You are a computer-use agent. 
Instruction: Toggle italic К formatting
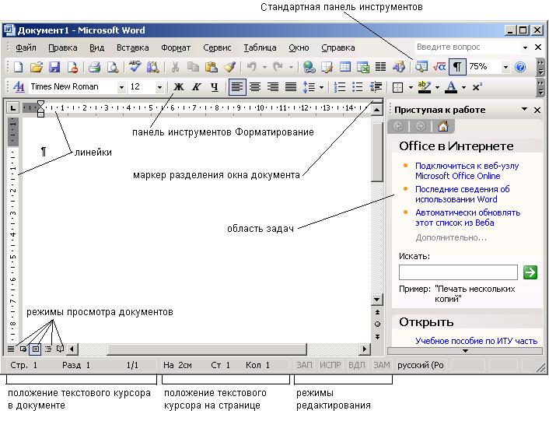(197, 86)
